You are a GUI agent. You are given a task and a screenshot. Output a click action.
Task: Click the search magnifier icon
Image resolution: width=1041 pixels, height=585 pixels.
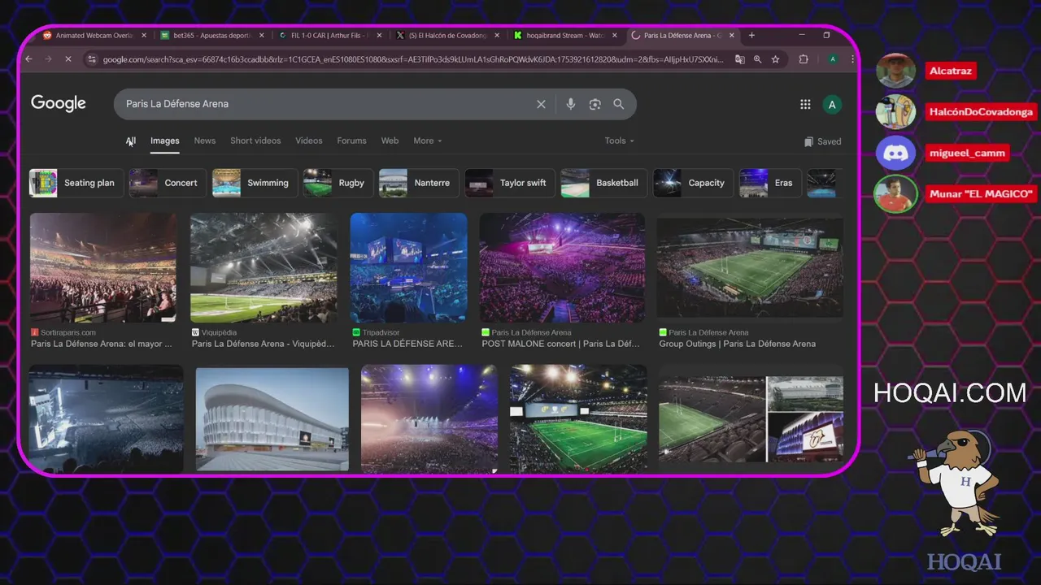tap(619, 104)
